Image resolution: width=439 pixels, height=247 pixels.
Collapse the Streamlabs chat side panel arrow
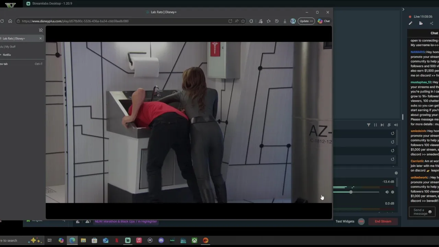pos(403,9)
